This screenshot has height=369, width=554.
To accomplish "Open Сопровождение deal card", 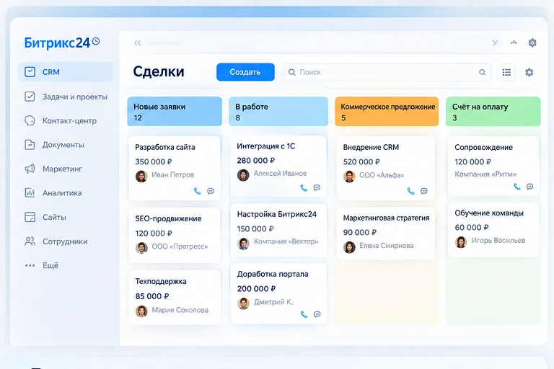I will click(493, 166).
